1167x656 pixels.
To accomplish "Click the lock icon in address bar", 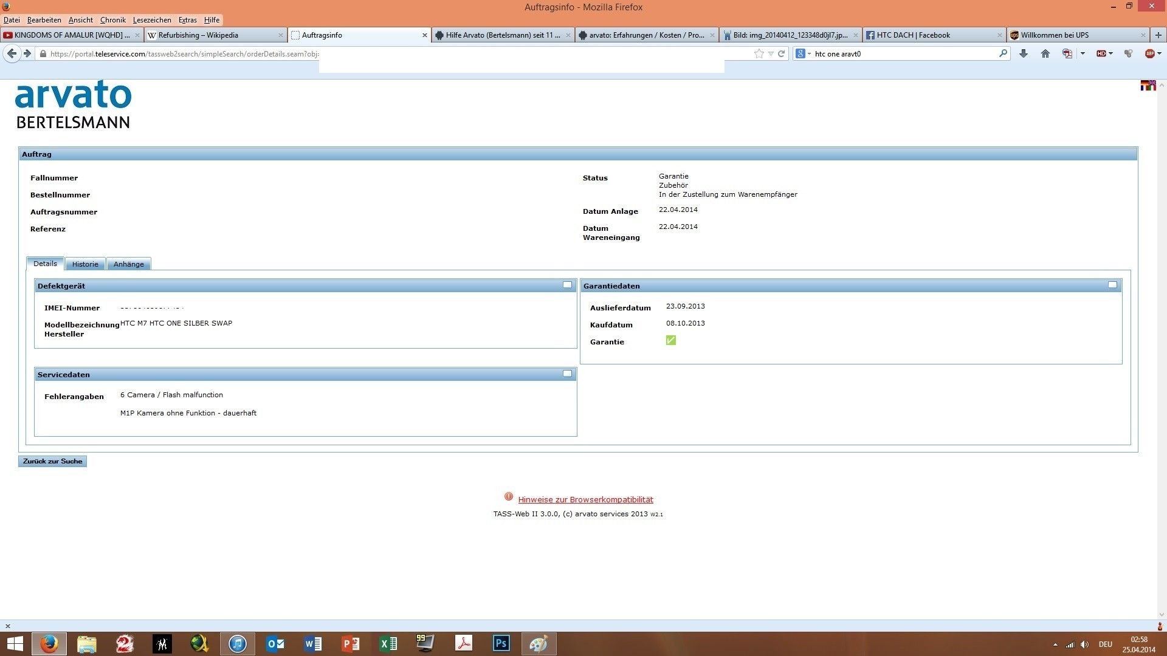I will [x=43, y=53].
